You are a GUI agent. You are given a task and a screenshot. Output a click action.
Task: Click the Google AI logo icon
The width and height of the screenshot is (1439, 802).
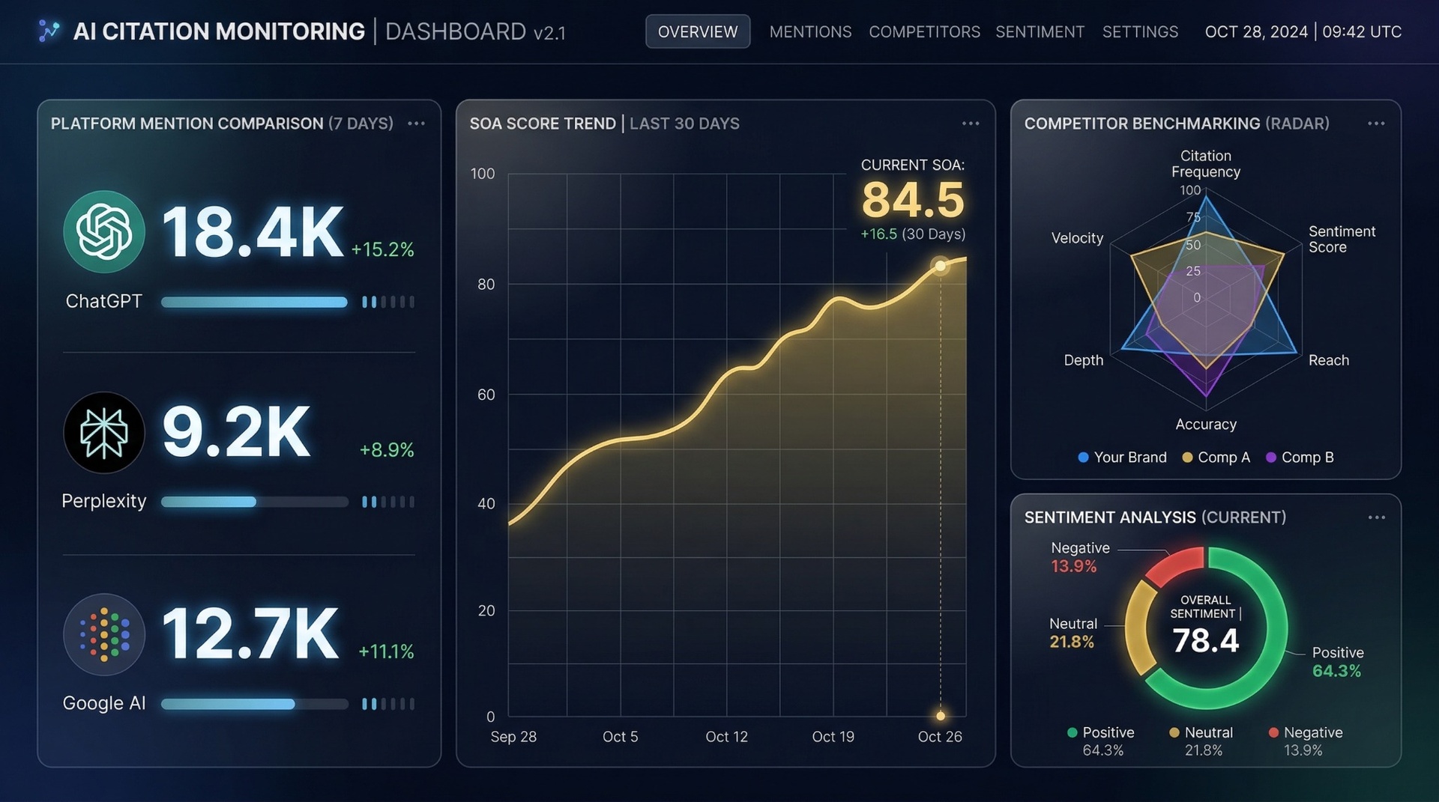click(104, 634)
